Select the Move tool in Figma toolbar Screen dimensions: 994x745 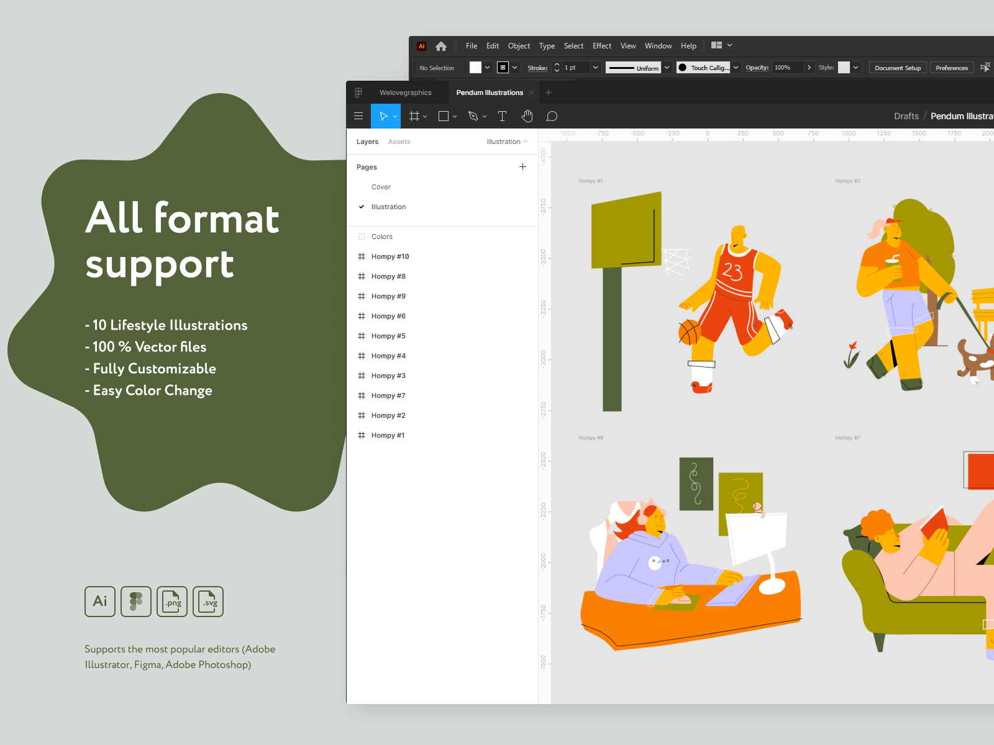(x=383, y=116)
